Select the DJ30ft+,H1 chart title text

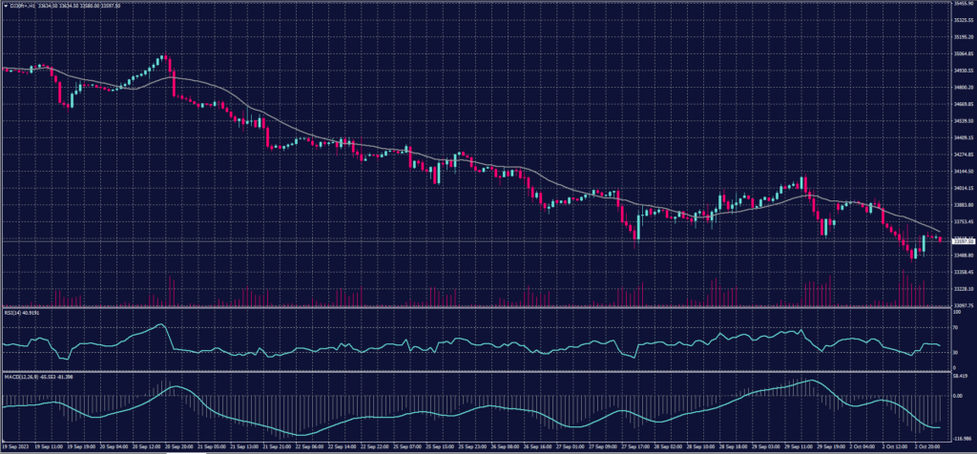coord(21,5)
